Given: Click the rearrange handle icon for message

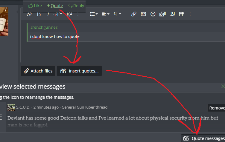Looking at the screenshot, I should coord(1,117).
